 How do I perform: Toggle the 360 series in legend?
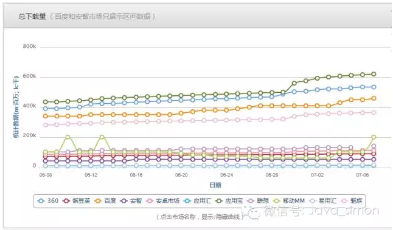[x=48, y=201]
